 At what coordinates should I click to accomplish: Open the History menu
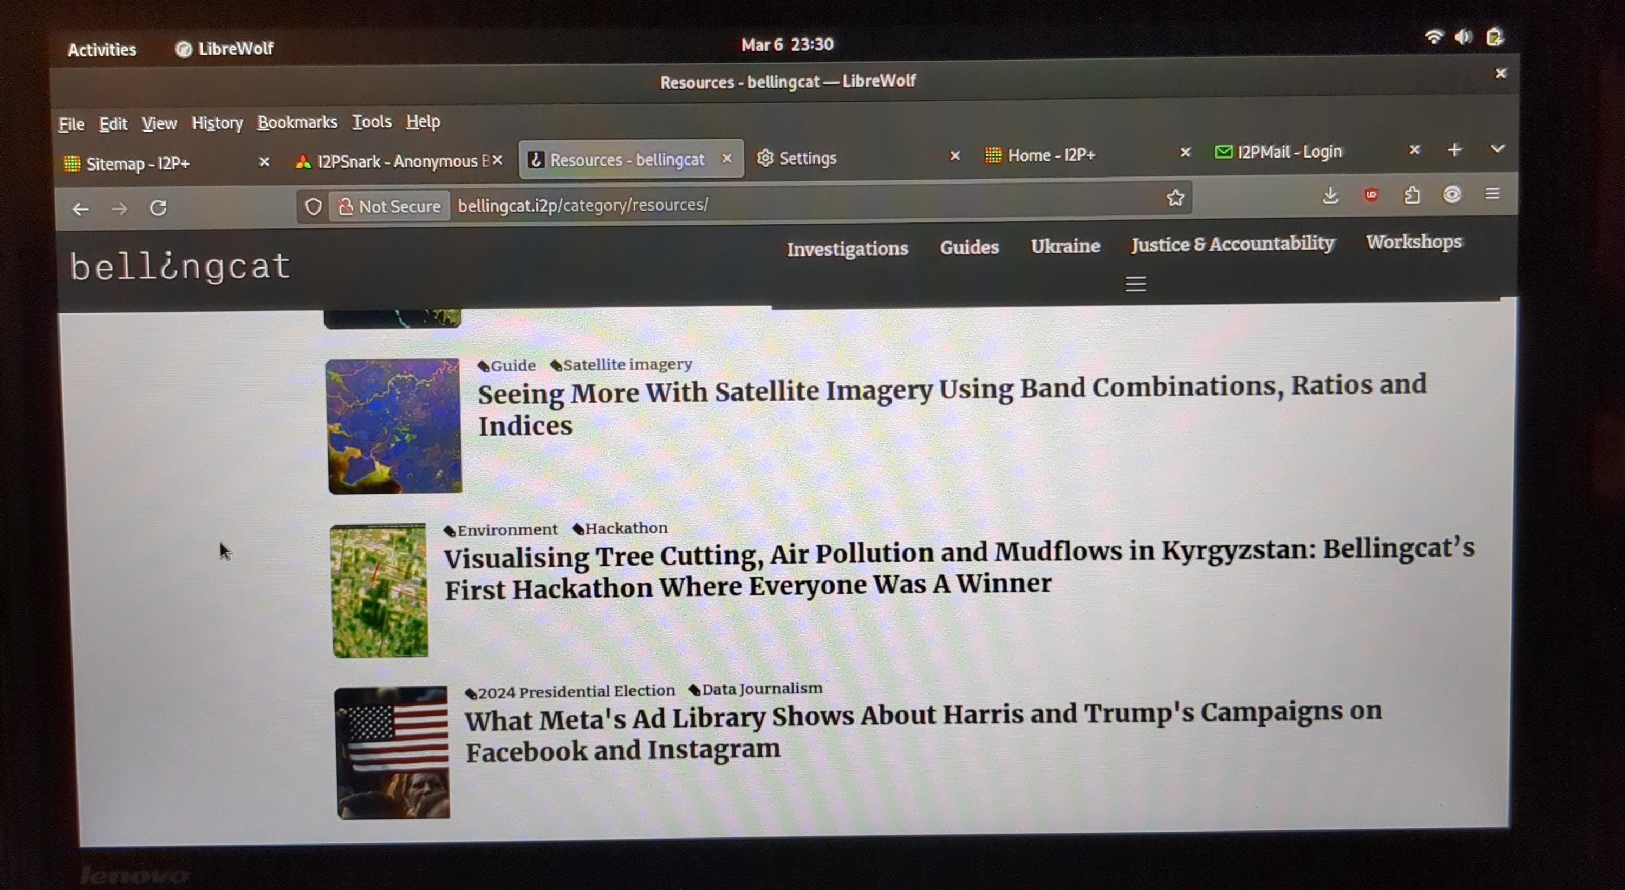217,123
